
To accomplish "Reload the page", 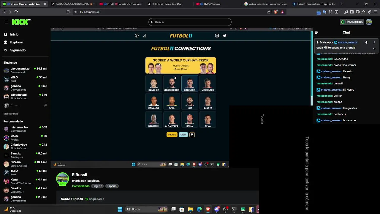I will click(x=16, y=12).
